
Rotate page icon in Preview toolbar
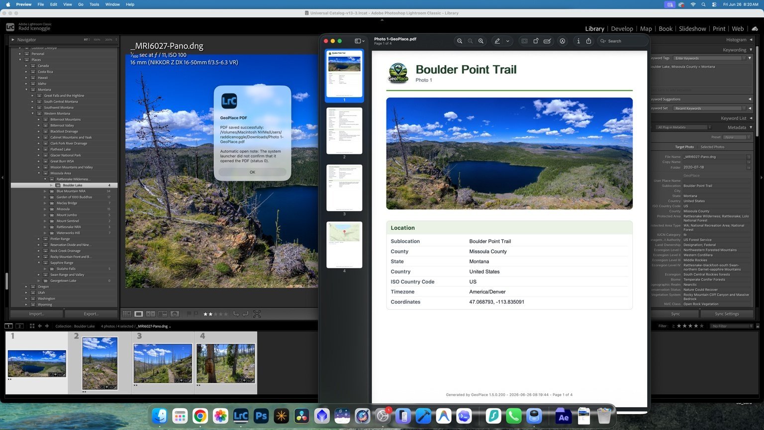point(536,41)
